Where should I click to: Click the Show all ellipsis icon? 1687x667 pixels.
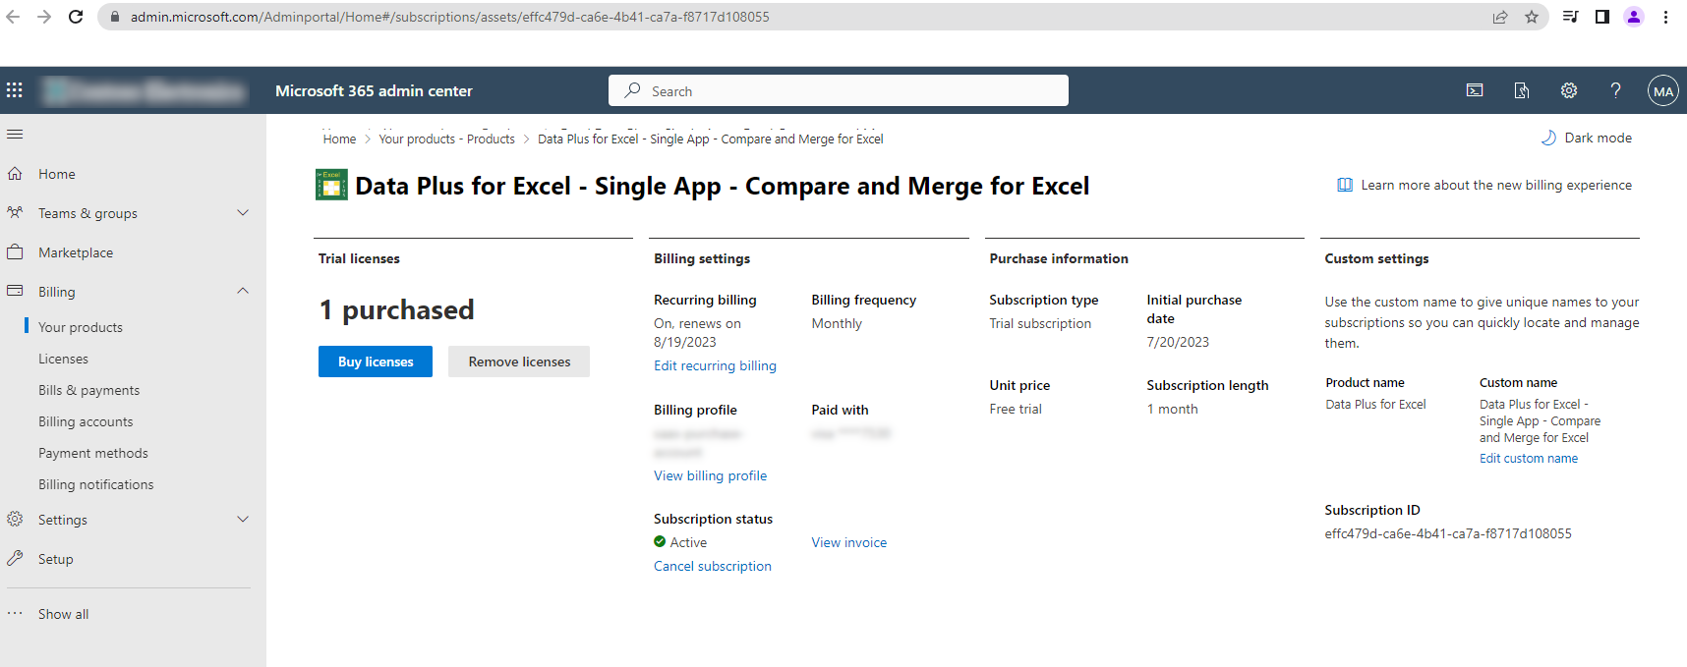pos(15,614)
